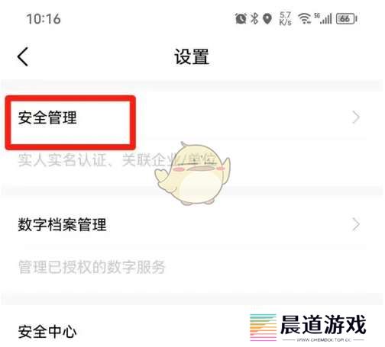Tap the Wi-Fi signal icon
This screenshot has width=385, height=347.
(305, 19)
